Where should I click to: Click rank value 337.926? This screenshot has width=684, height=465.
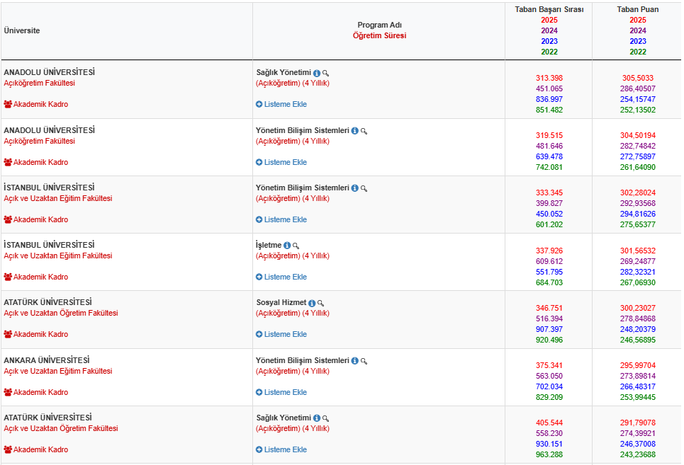click(x=549, y=251)
